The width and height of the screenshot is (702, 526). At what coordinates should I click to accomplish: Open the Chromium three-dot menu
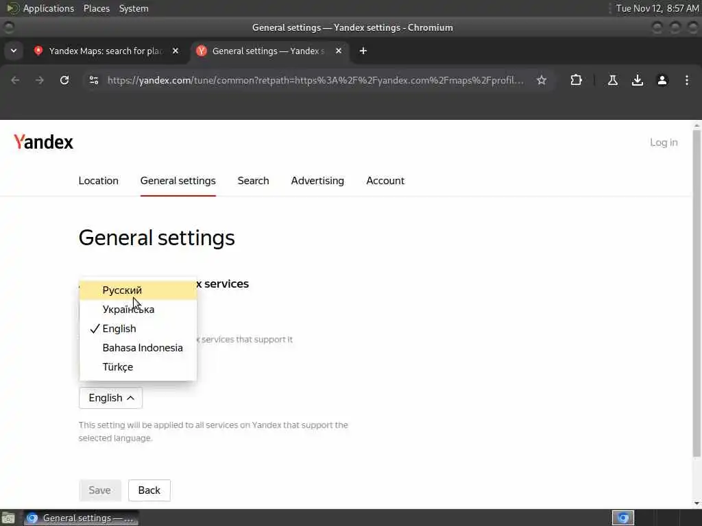pos(687,80)
